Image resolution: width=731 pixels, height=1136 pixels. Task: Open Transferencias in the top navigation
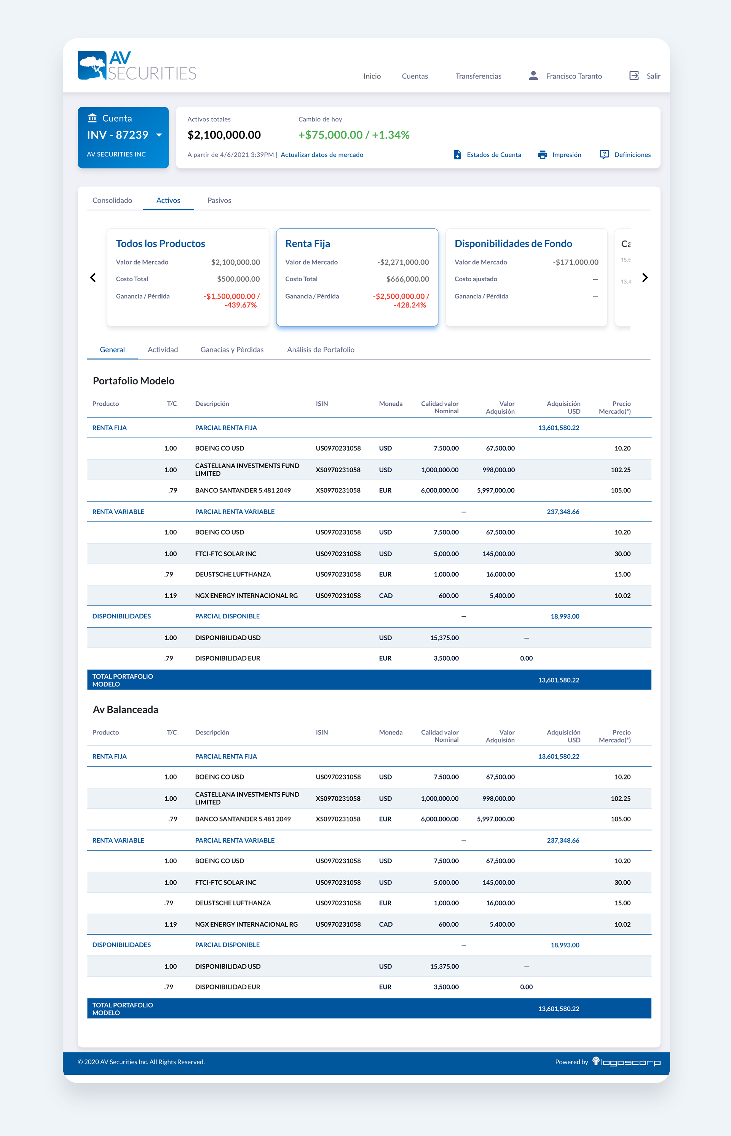tap(478, 76)
